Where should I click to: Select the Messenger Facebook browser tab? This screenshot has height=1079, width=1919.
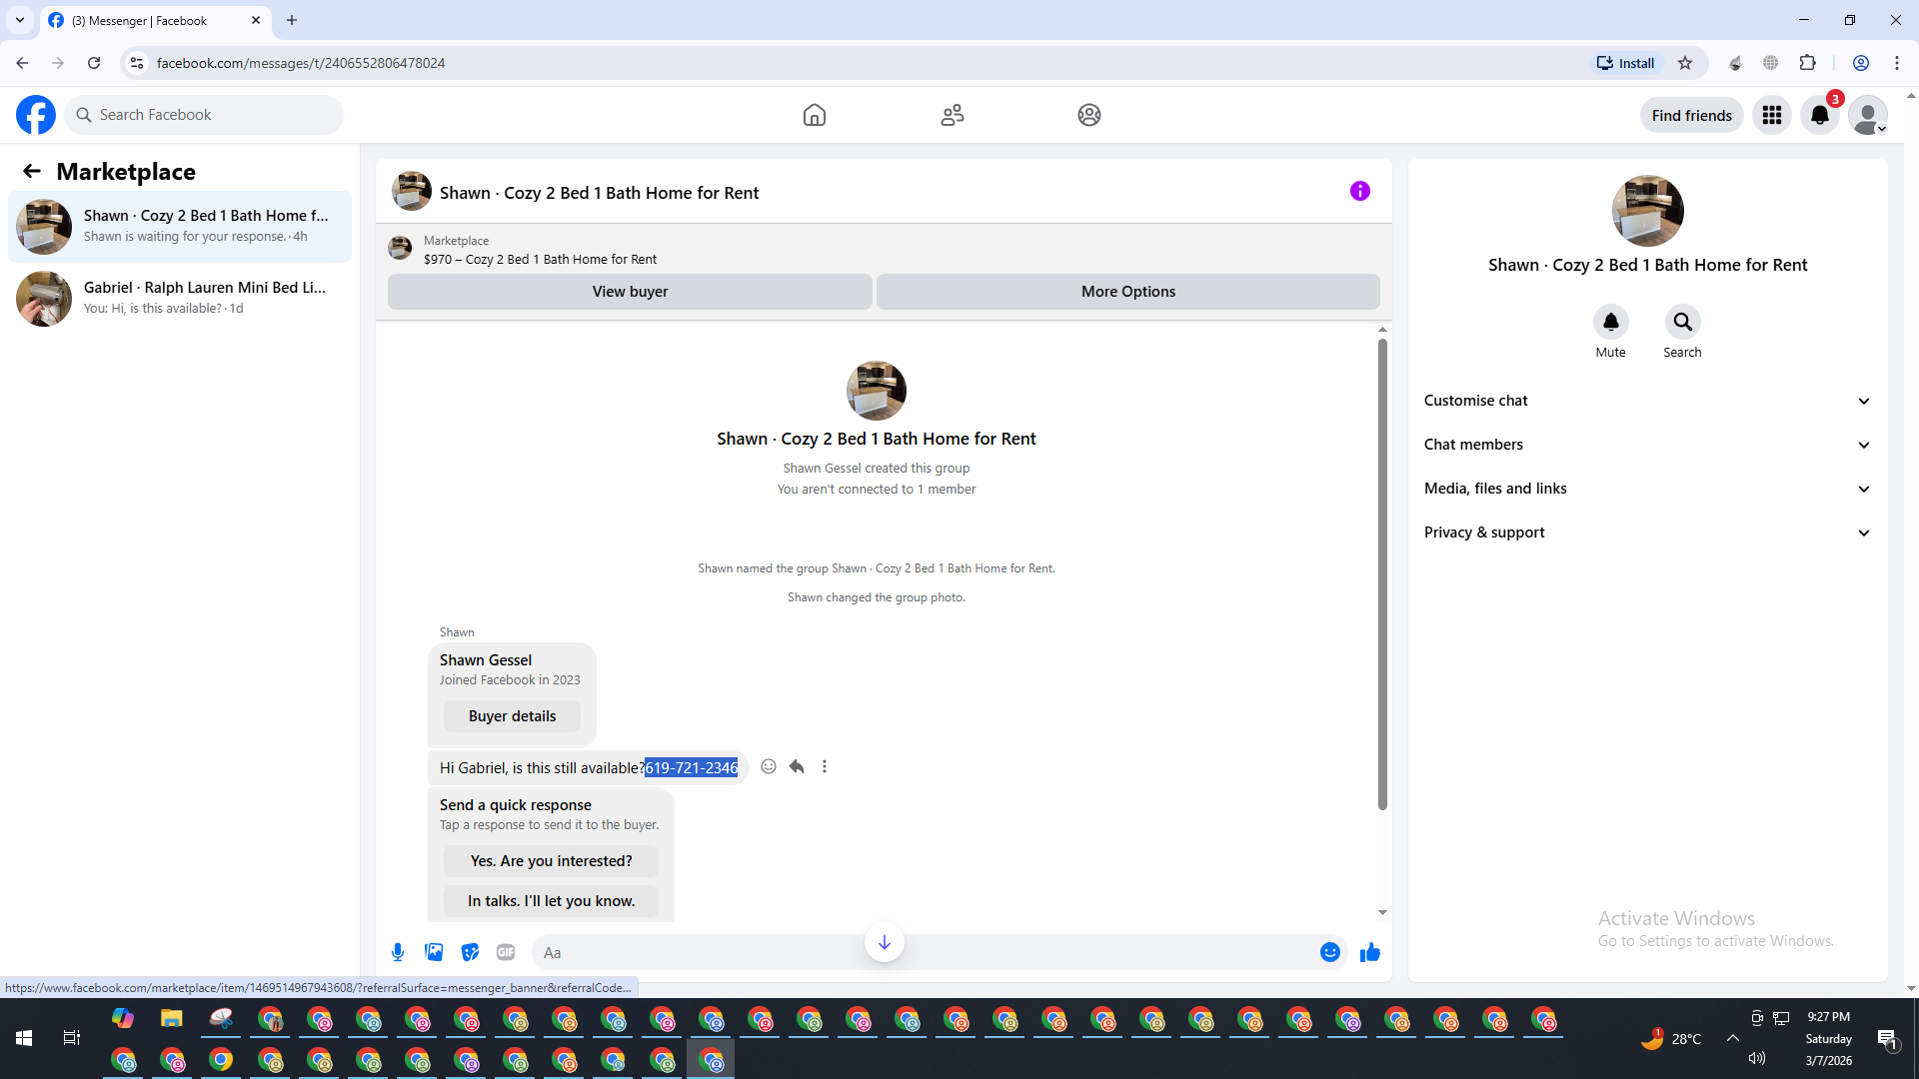[155, 20]
